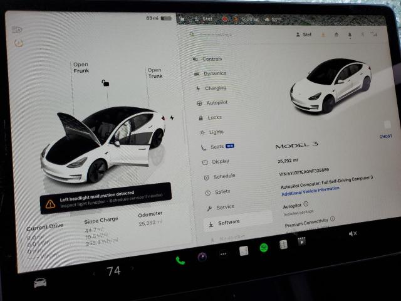Open the all apps three-dots launcher

[x=223, y=254]
